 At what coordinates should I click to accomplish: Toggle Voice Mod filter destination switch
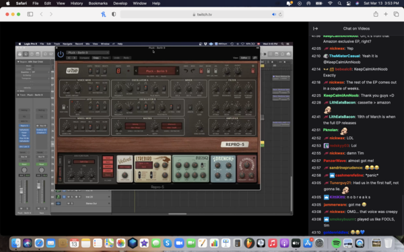[x=105, y=88]
